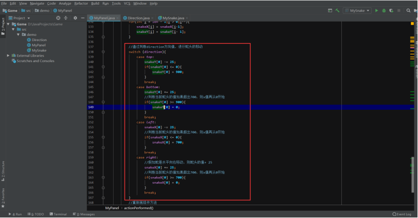The image size is (418, 218).
Task: Collapse the src folder node
Action: click(x=13, y=30)
